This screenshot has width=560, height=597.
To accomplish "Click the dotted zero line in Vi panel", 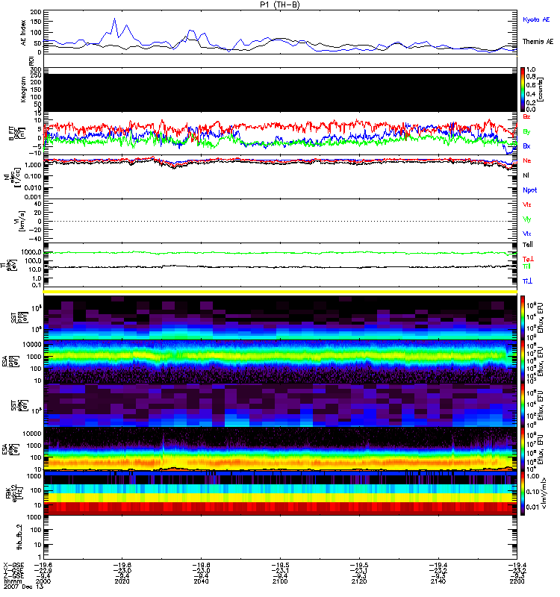I will 280,221.
